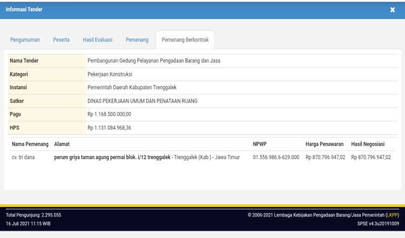Click the SPSE version text in footer
This screenshot has width=405, height=238.
(377, 223)
